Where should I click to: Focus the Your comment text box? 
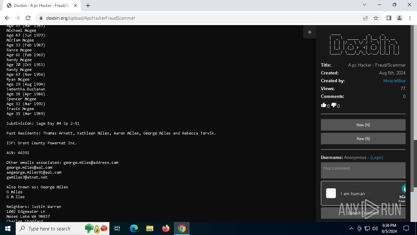tap(363, 170)
